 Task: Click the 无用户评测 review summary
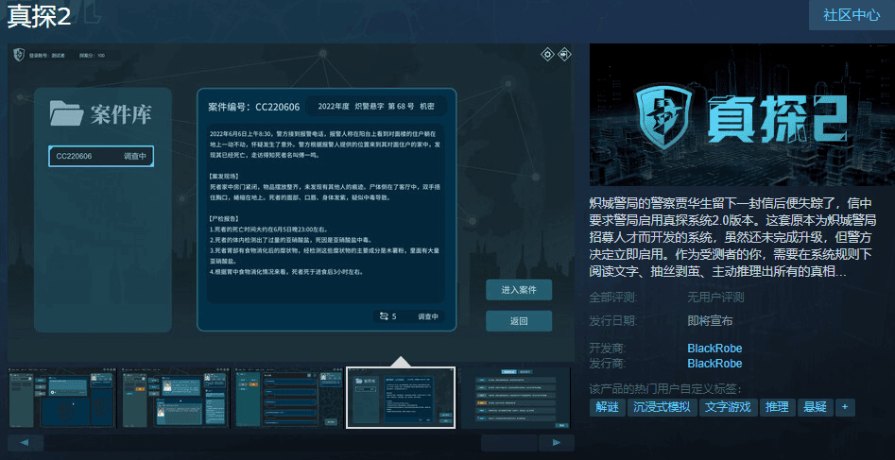click(x=715, y=298)
